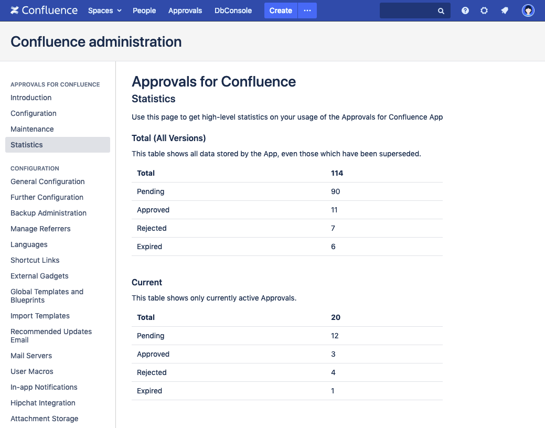This screenshot has height=428, width=545.
Task: Select User Macros in sidebar
Action: [32, 371]
